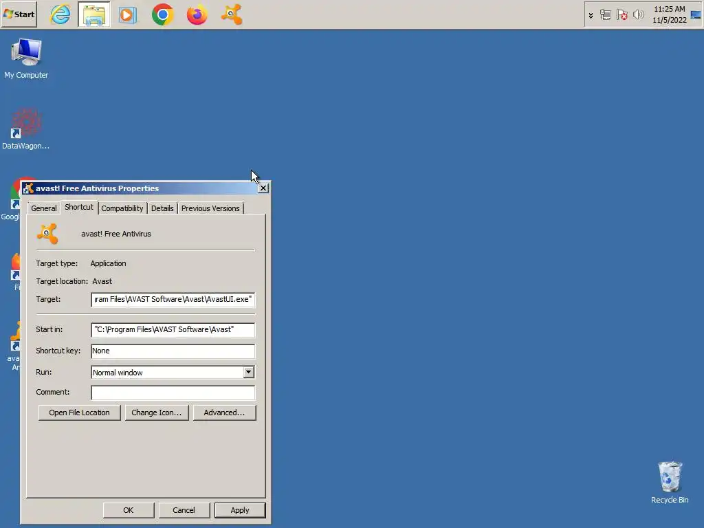Open the Compatibility tab
The width and height of the screenshot is (704, 528).
click(x=122, y=208)
